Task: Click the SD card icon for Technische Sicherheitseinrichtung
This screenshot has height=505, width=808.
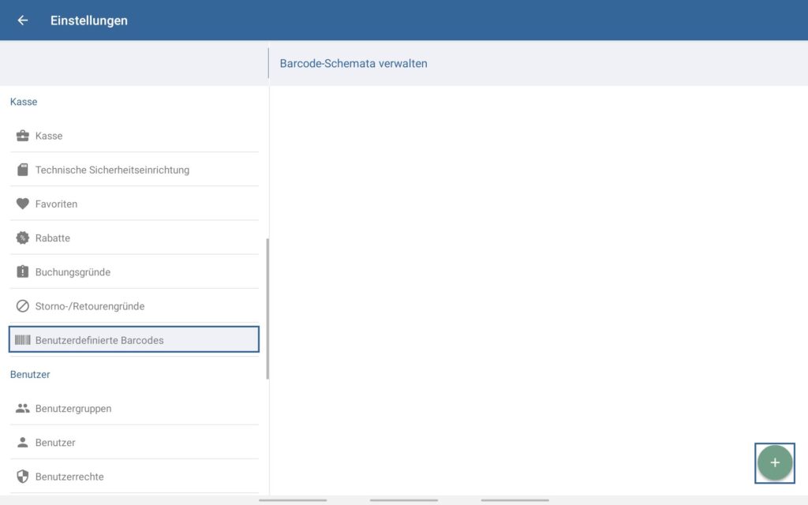Action: (23, 170)
